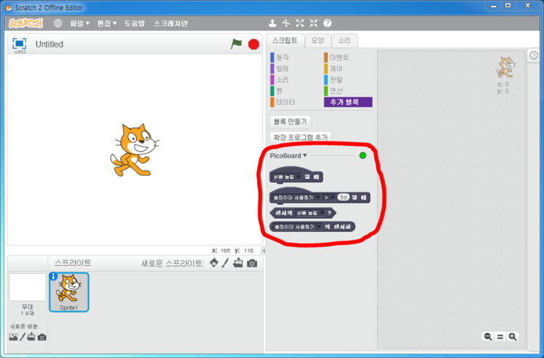Click the Scratch logo
Image resolution: width=544 pixels, height=358 pixels.
coord(26,23)
